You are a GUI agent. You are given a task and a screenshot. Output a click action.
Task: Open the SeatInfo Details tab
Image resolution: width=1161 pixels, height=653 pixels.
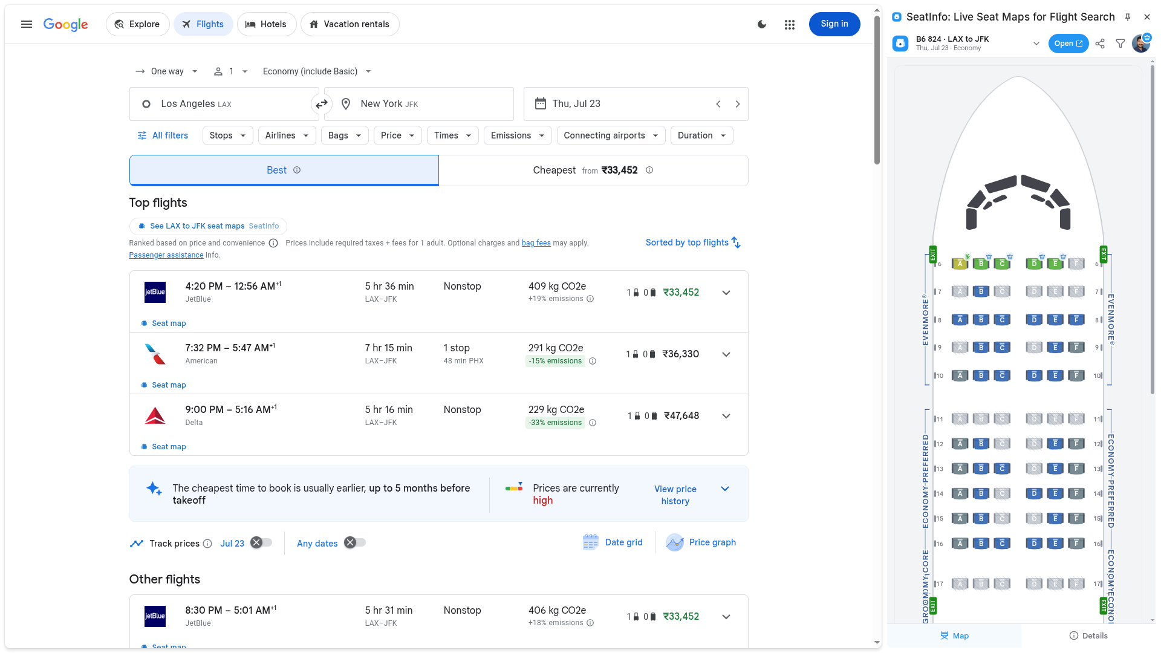1088,635
